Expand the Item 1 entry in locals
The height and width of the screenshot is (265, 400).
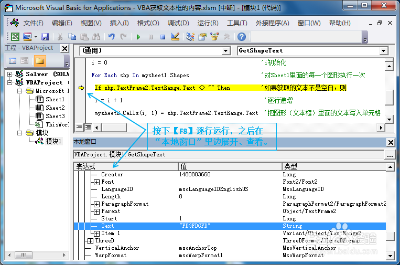click(96, 234)
